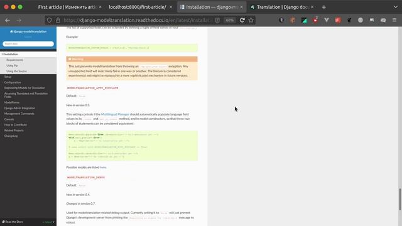Open Using the Source sidebar entry
Screen dimensions: 402x226
click(16, 71)
